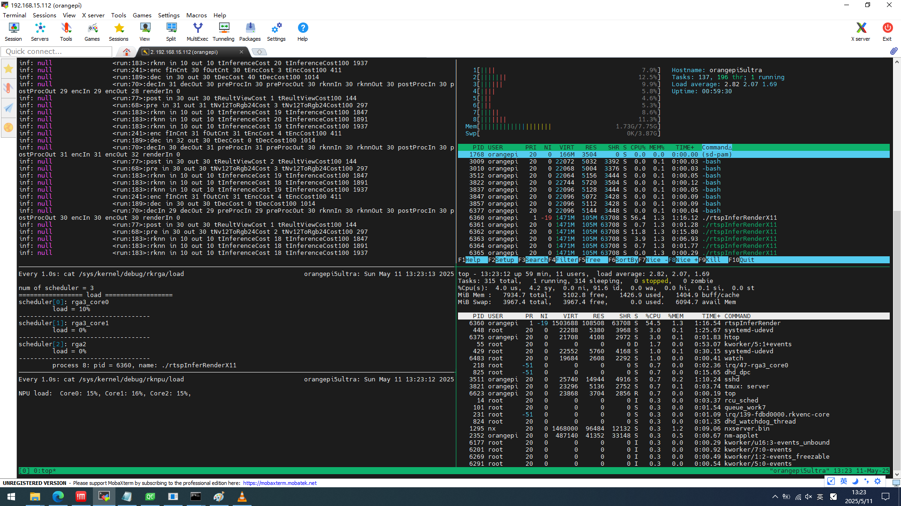
Task: Expand hidden system tray icons chevron
Action: pos(775,497)
